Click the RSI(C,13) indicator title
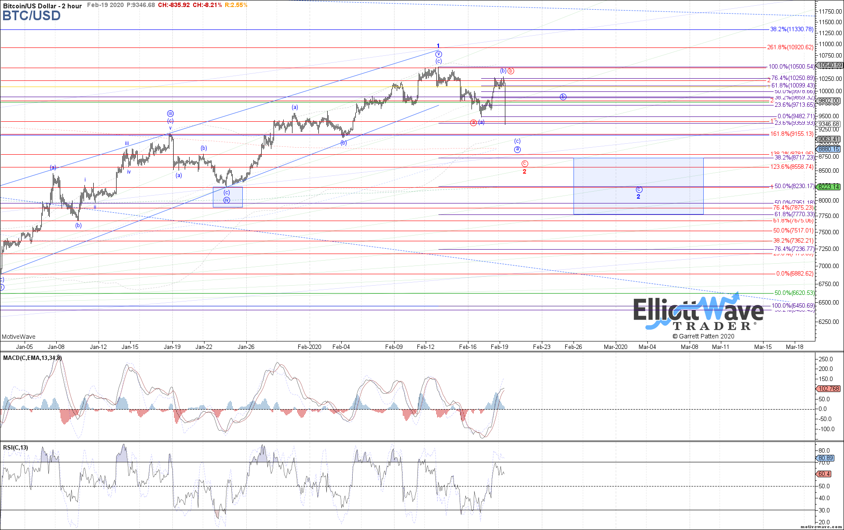The image size is (844, 530). [15, 447]
